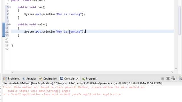182x102 pixels.
Task: Click the 'or a JavaFX application class' line
Action: coord(62,94)
